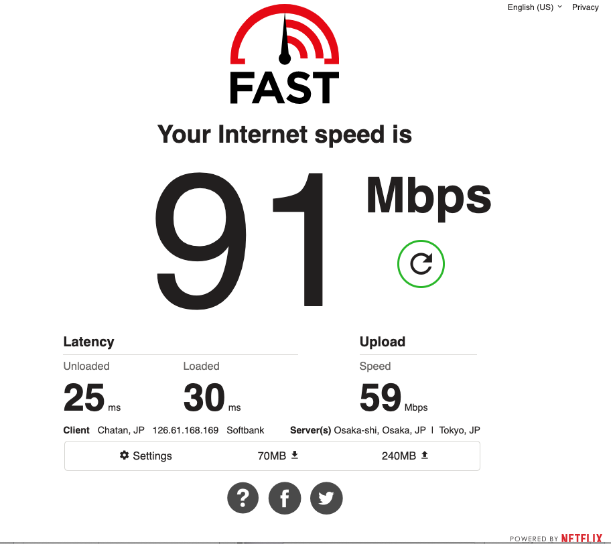Click the 240MB uploaded data label
The image size is (611, 544).
coord(399,456)
